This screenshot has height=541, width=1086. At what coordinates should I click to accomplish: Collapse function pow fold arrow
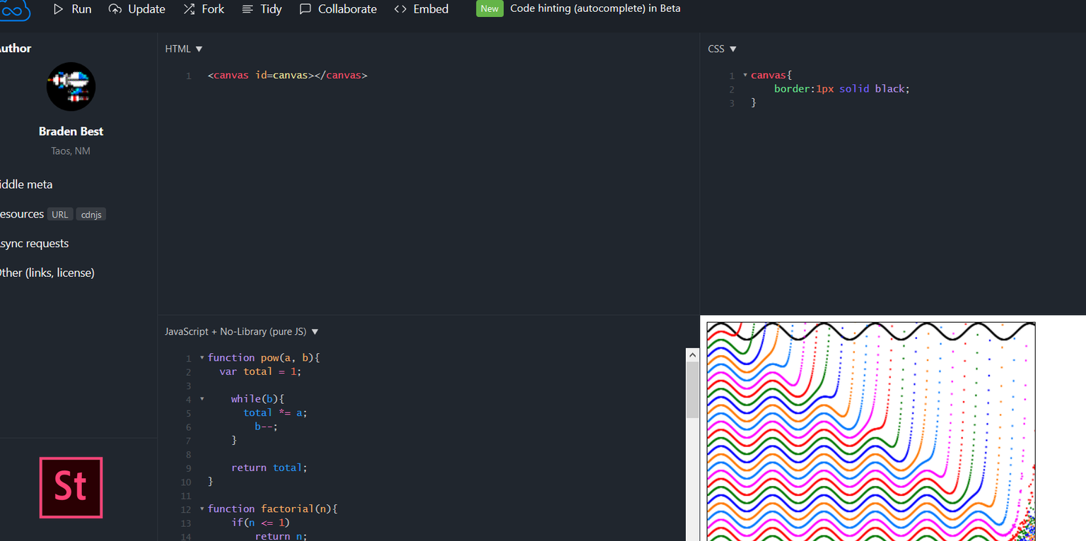tap(202, 357)
